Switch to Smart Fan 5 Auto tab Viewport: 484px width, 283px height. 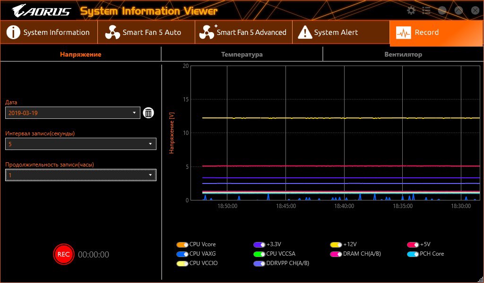coord(147,33)
